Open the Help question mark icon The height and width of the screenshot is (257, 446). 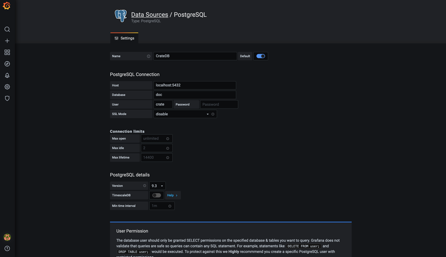point(7,248)
